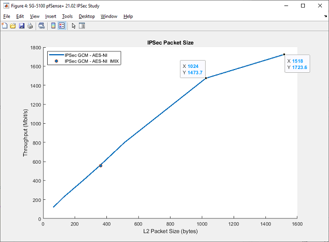Click the MATLAB logo in the title bar
Image resolution: width=329 pixels, height=242 pixels.
click(5, 5)
